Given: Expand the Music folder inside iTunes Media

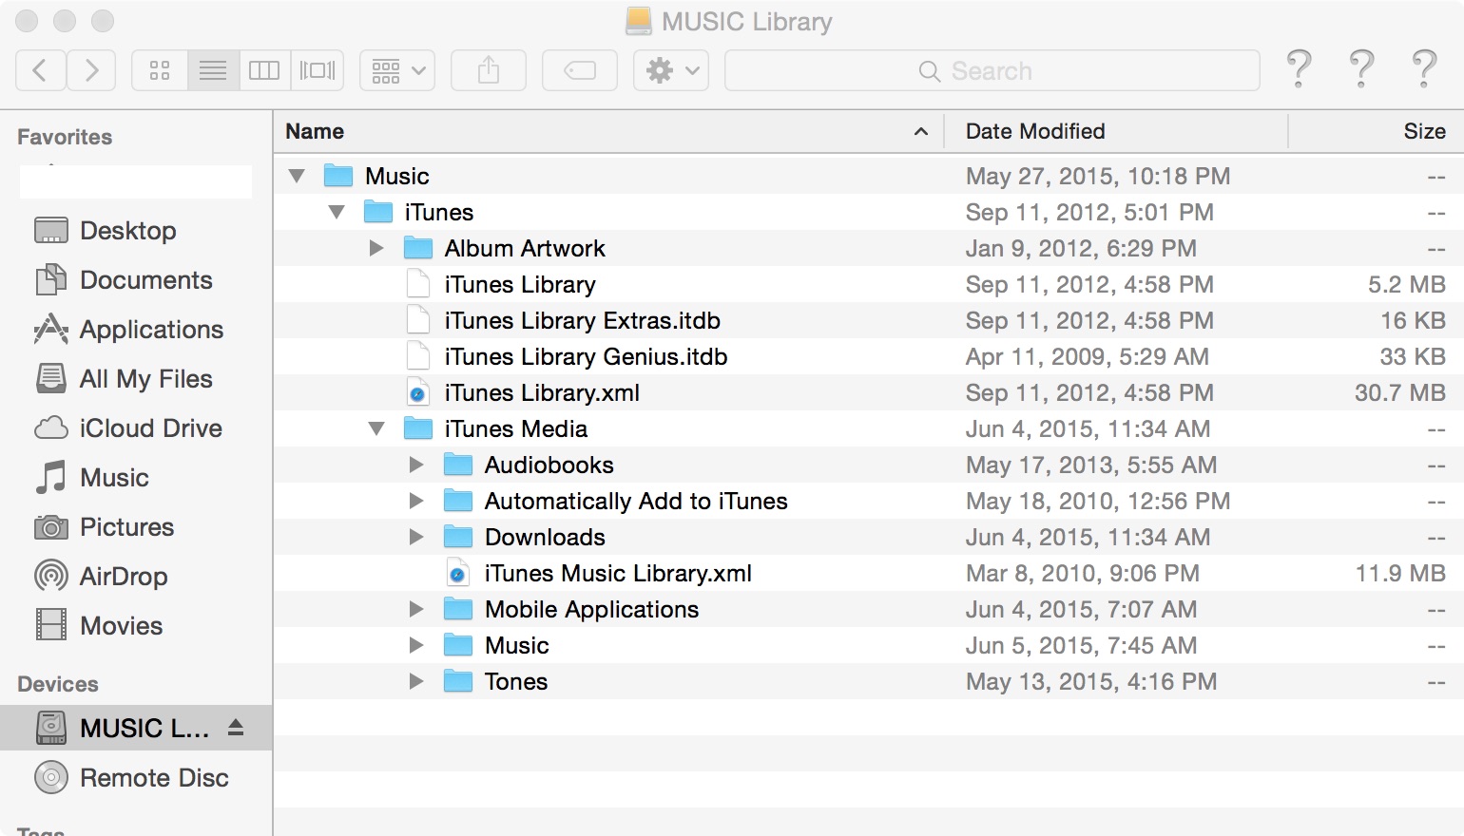Looking at the screenshot, I should pos(416,645).
